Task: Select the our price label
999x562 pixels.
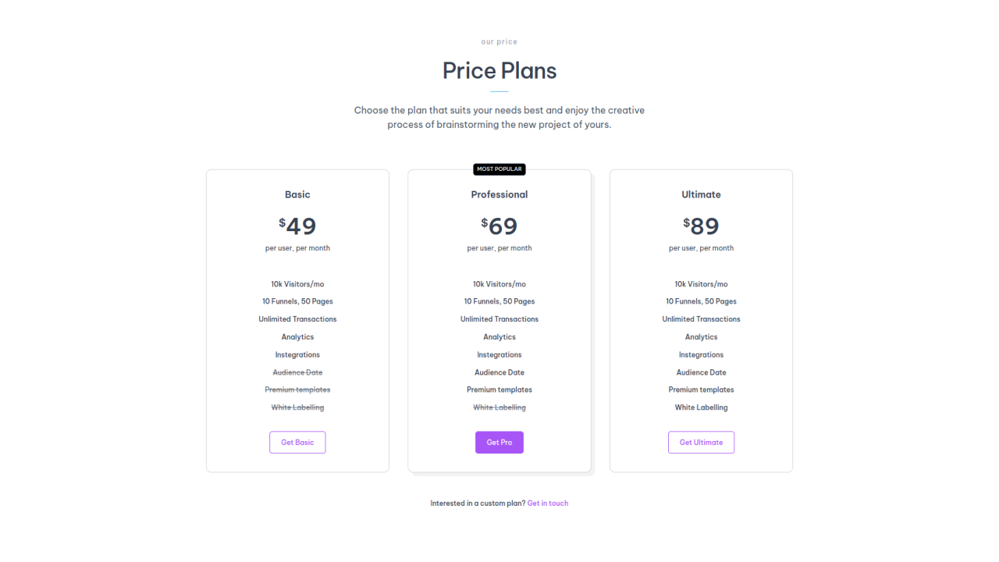Action: [499, 41]
